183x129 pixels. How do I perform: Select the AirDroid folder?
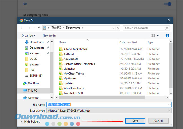[x=69, y=54]
